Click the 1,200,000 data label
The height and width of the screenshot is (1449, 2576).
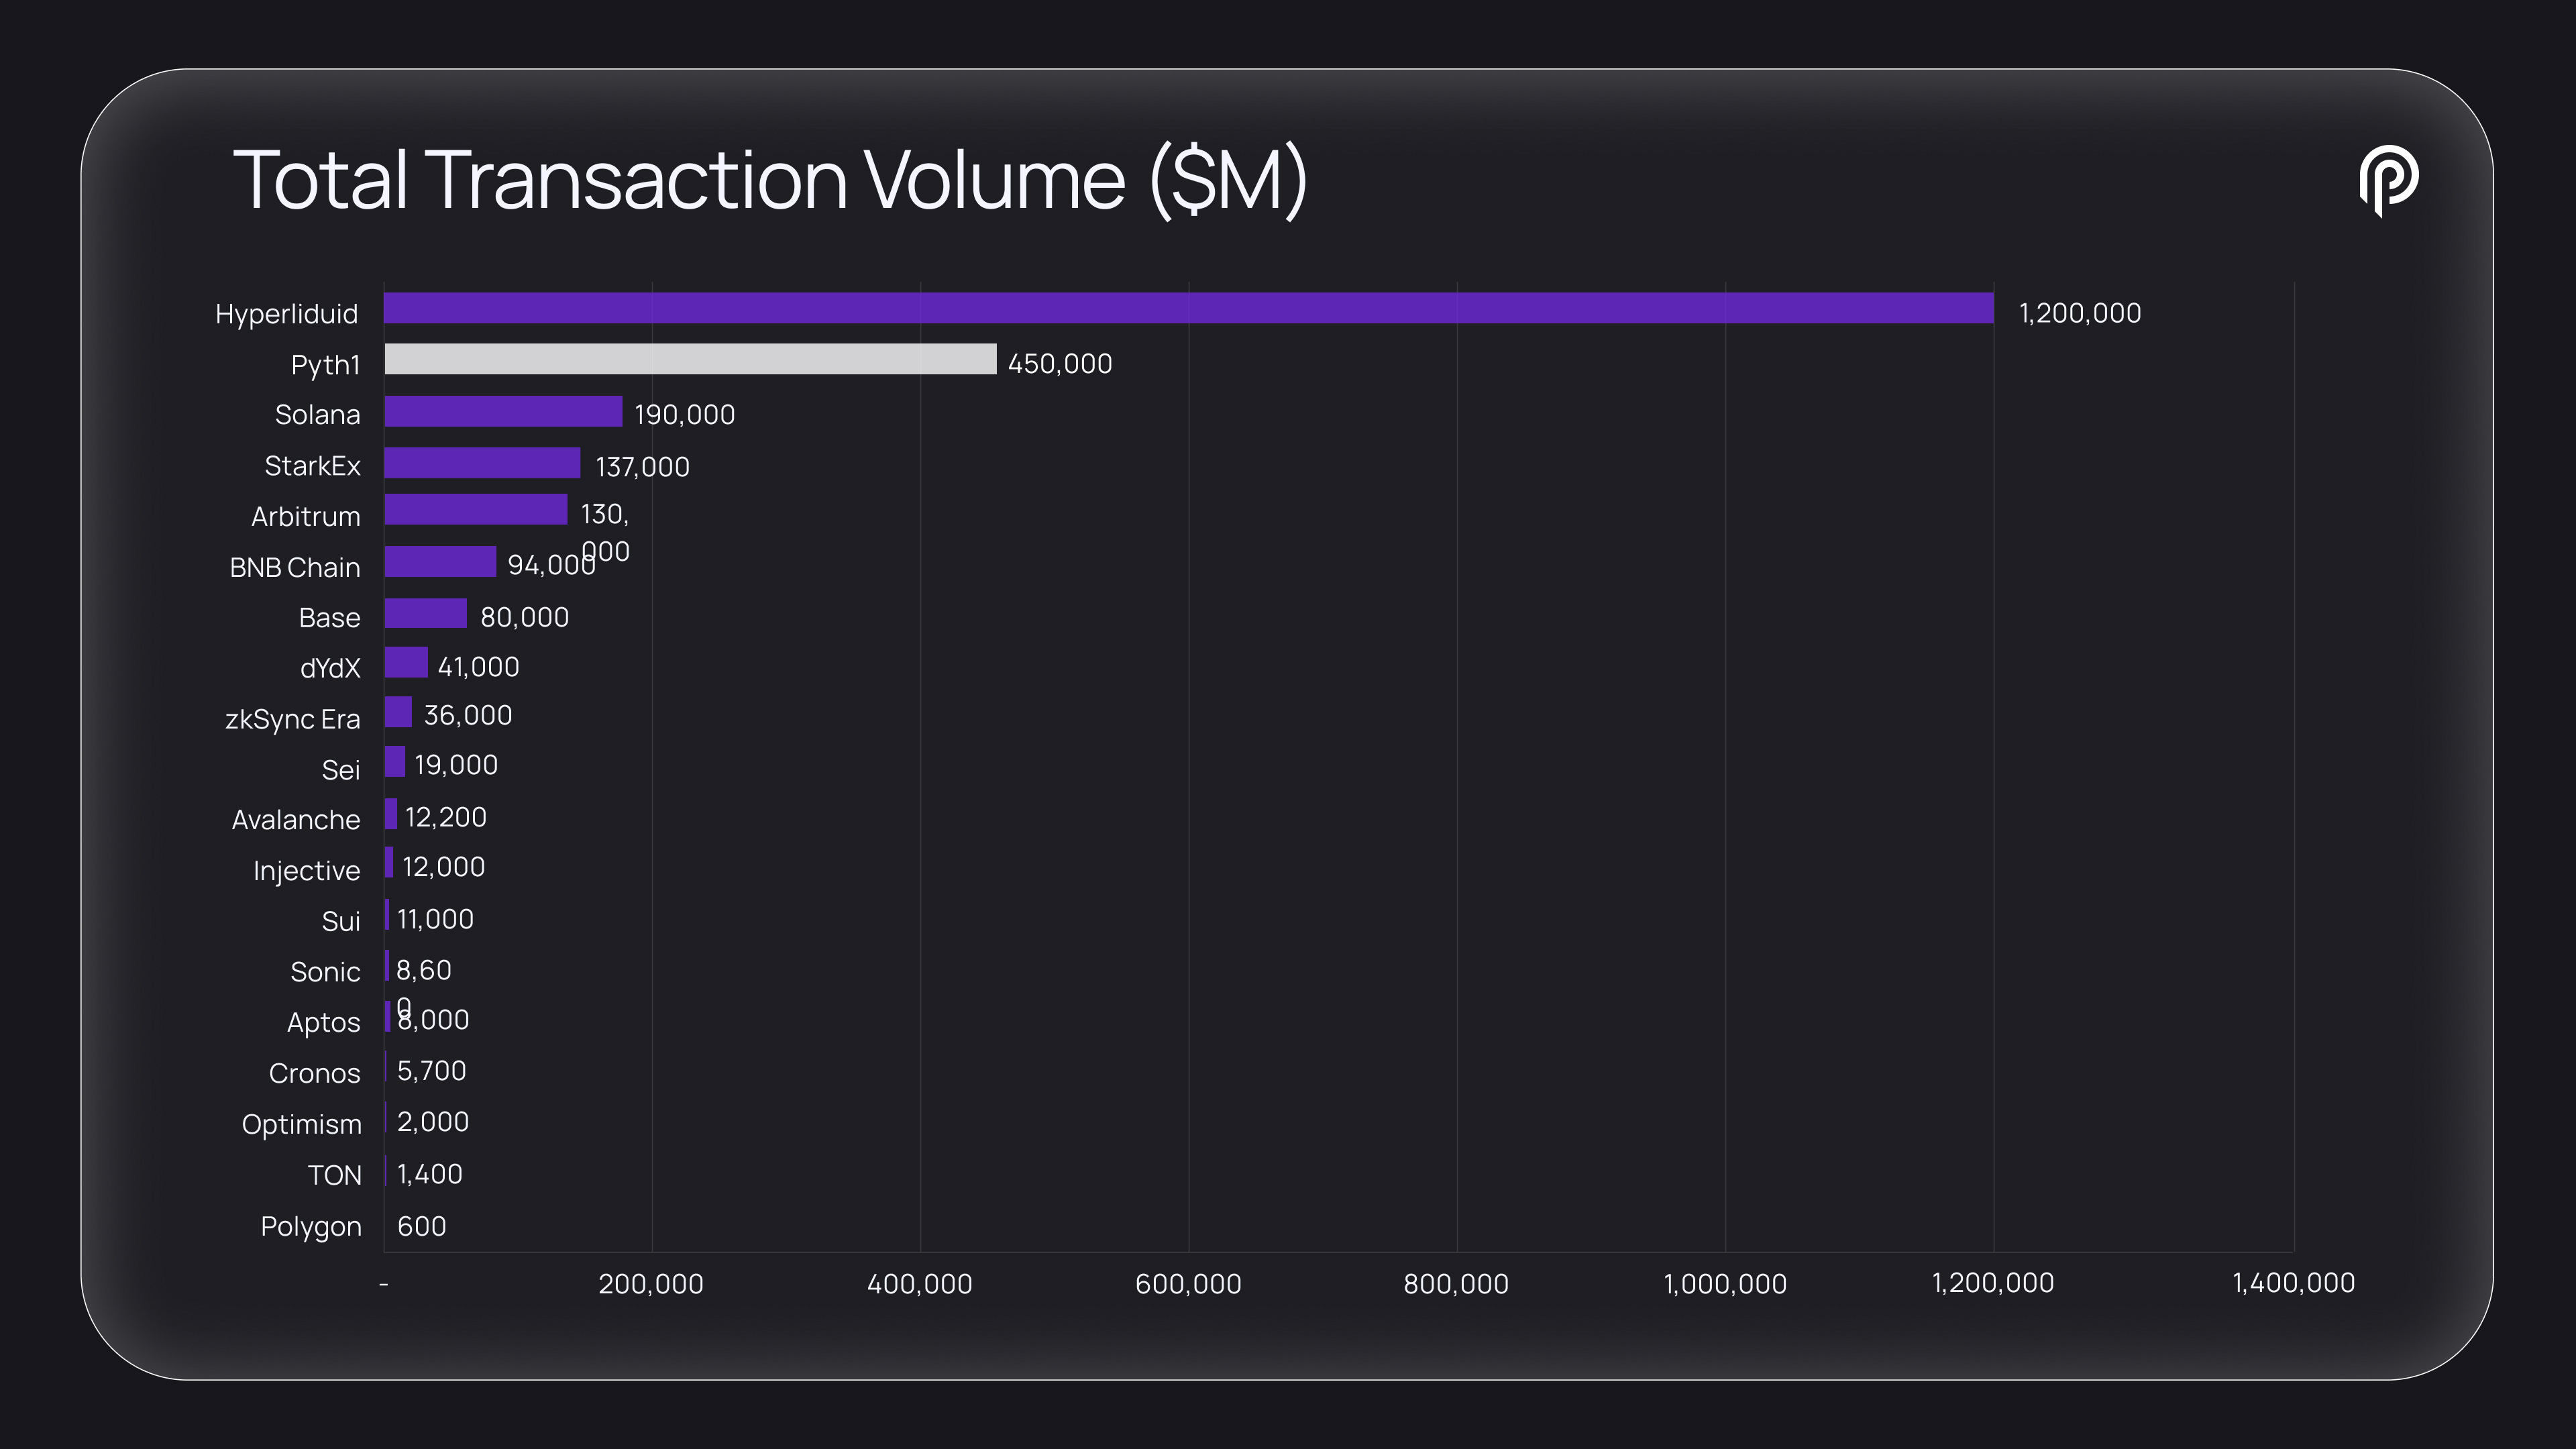(x=2079, y=313)
